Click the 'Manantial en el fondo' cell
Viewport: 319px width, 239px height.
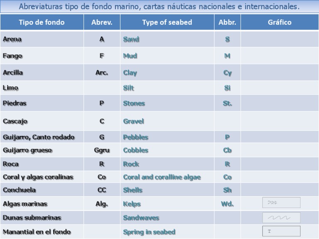coord(42,232)
